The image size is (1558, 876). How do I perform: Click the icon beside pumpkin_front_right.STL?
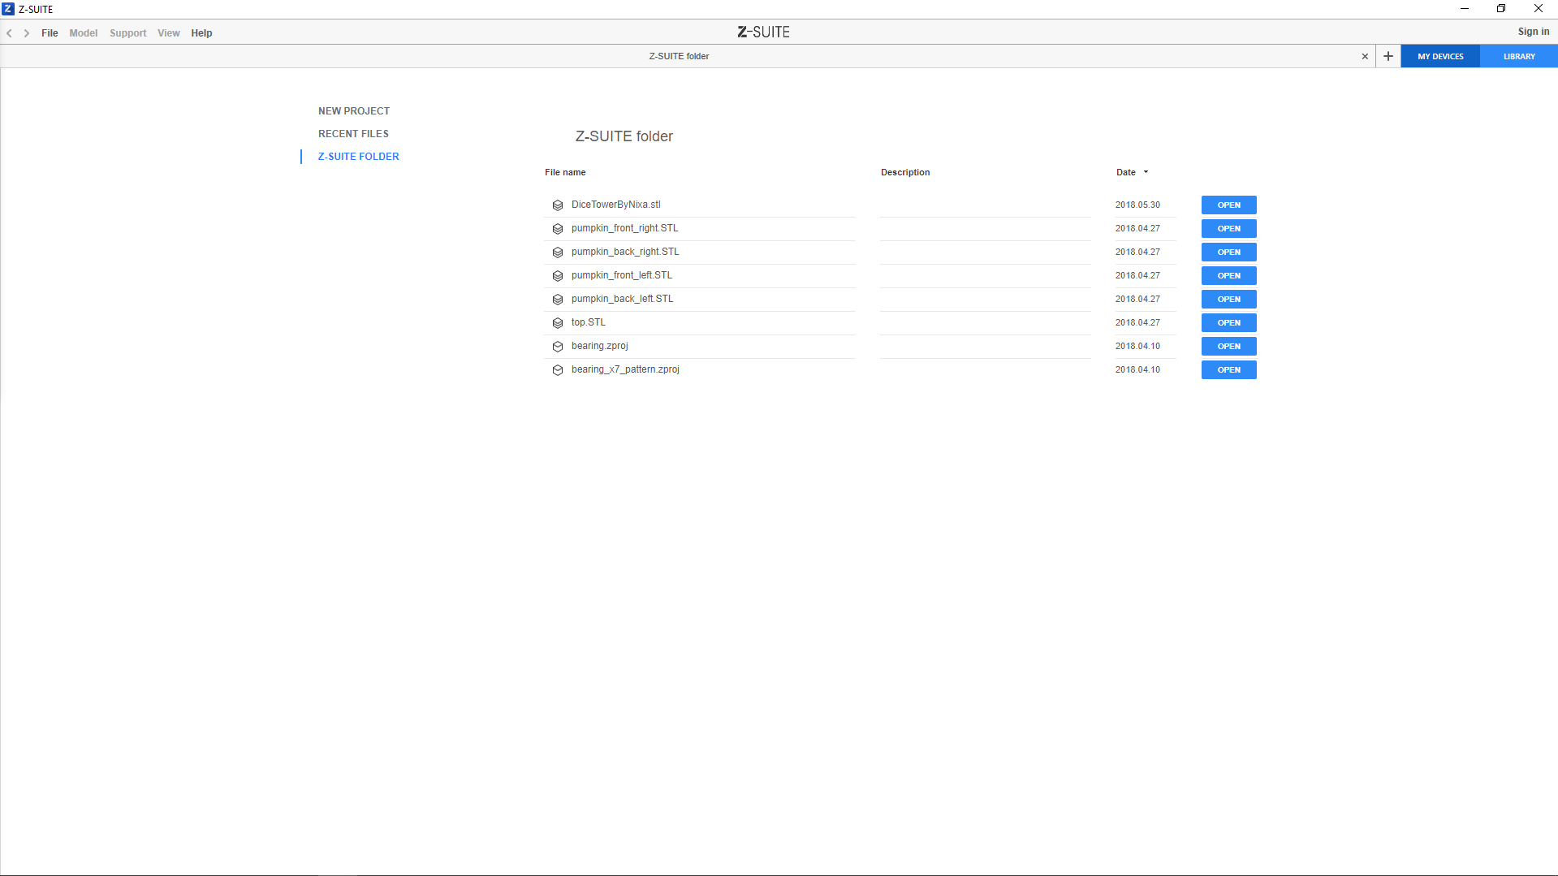[x=558, y=229]
